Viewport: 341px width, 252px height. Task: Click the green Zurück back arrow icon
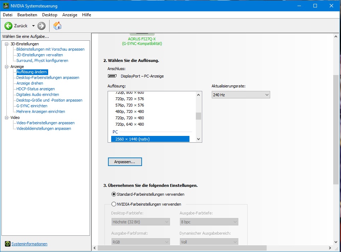coord(8,26)
